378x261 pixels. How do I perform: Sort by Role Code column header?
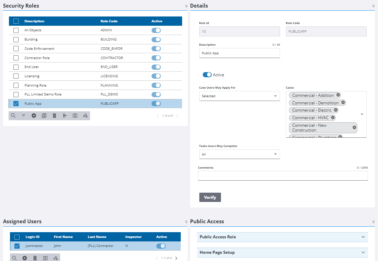(x=109, y=21)
